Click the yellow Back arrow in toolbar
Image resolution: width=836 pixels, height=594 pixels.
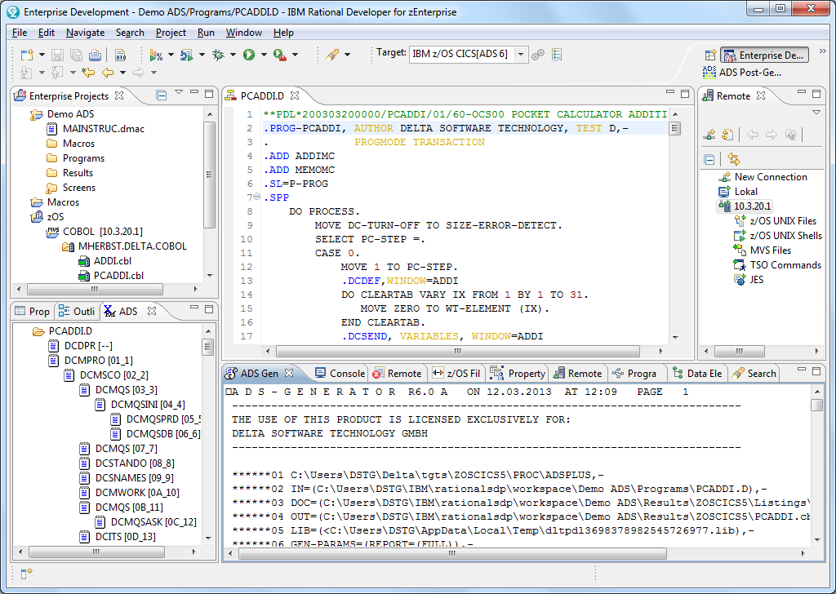pyautogui.click(x=108, y=73)
